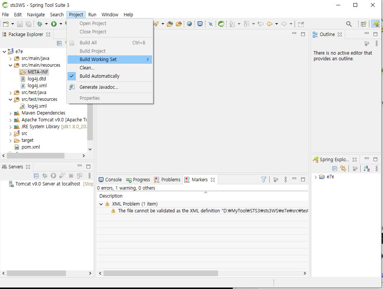Collapse all servers in Servers toolbar

36,176
